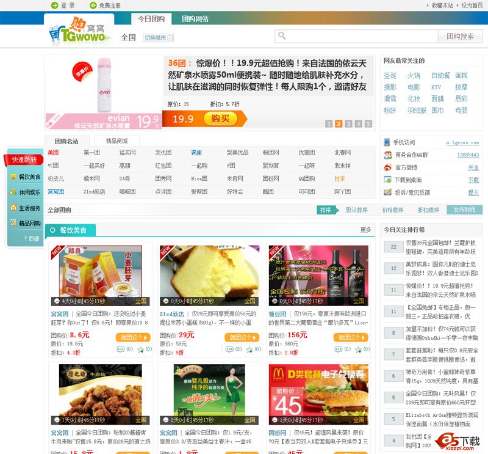Click the Sina Weibo icon next to 官方微博
488x454 pixels.
point(388,167)
